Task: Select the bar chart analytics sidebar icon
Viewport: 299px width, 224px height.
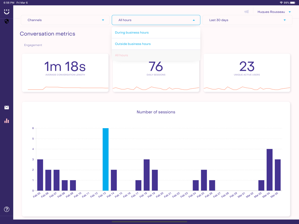Action: tap(7, 121)
